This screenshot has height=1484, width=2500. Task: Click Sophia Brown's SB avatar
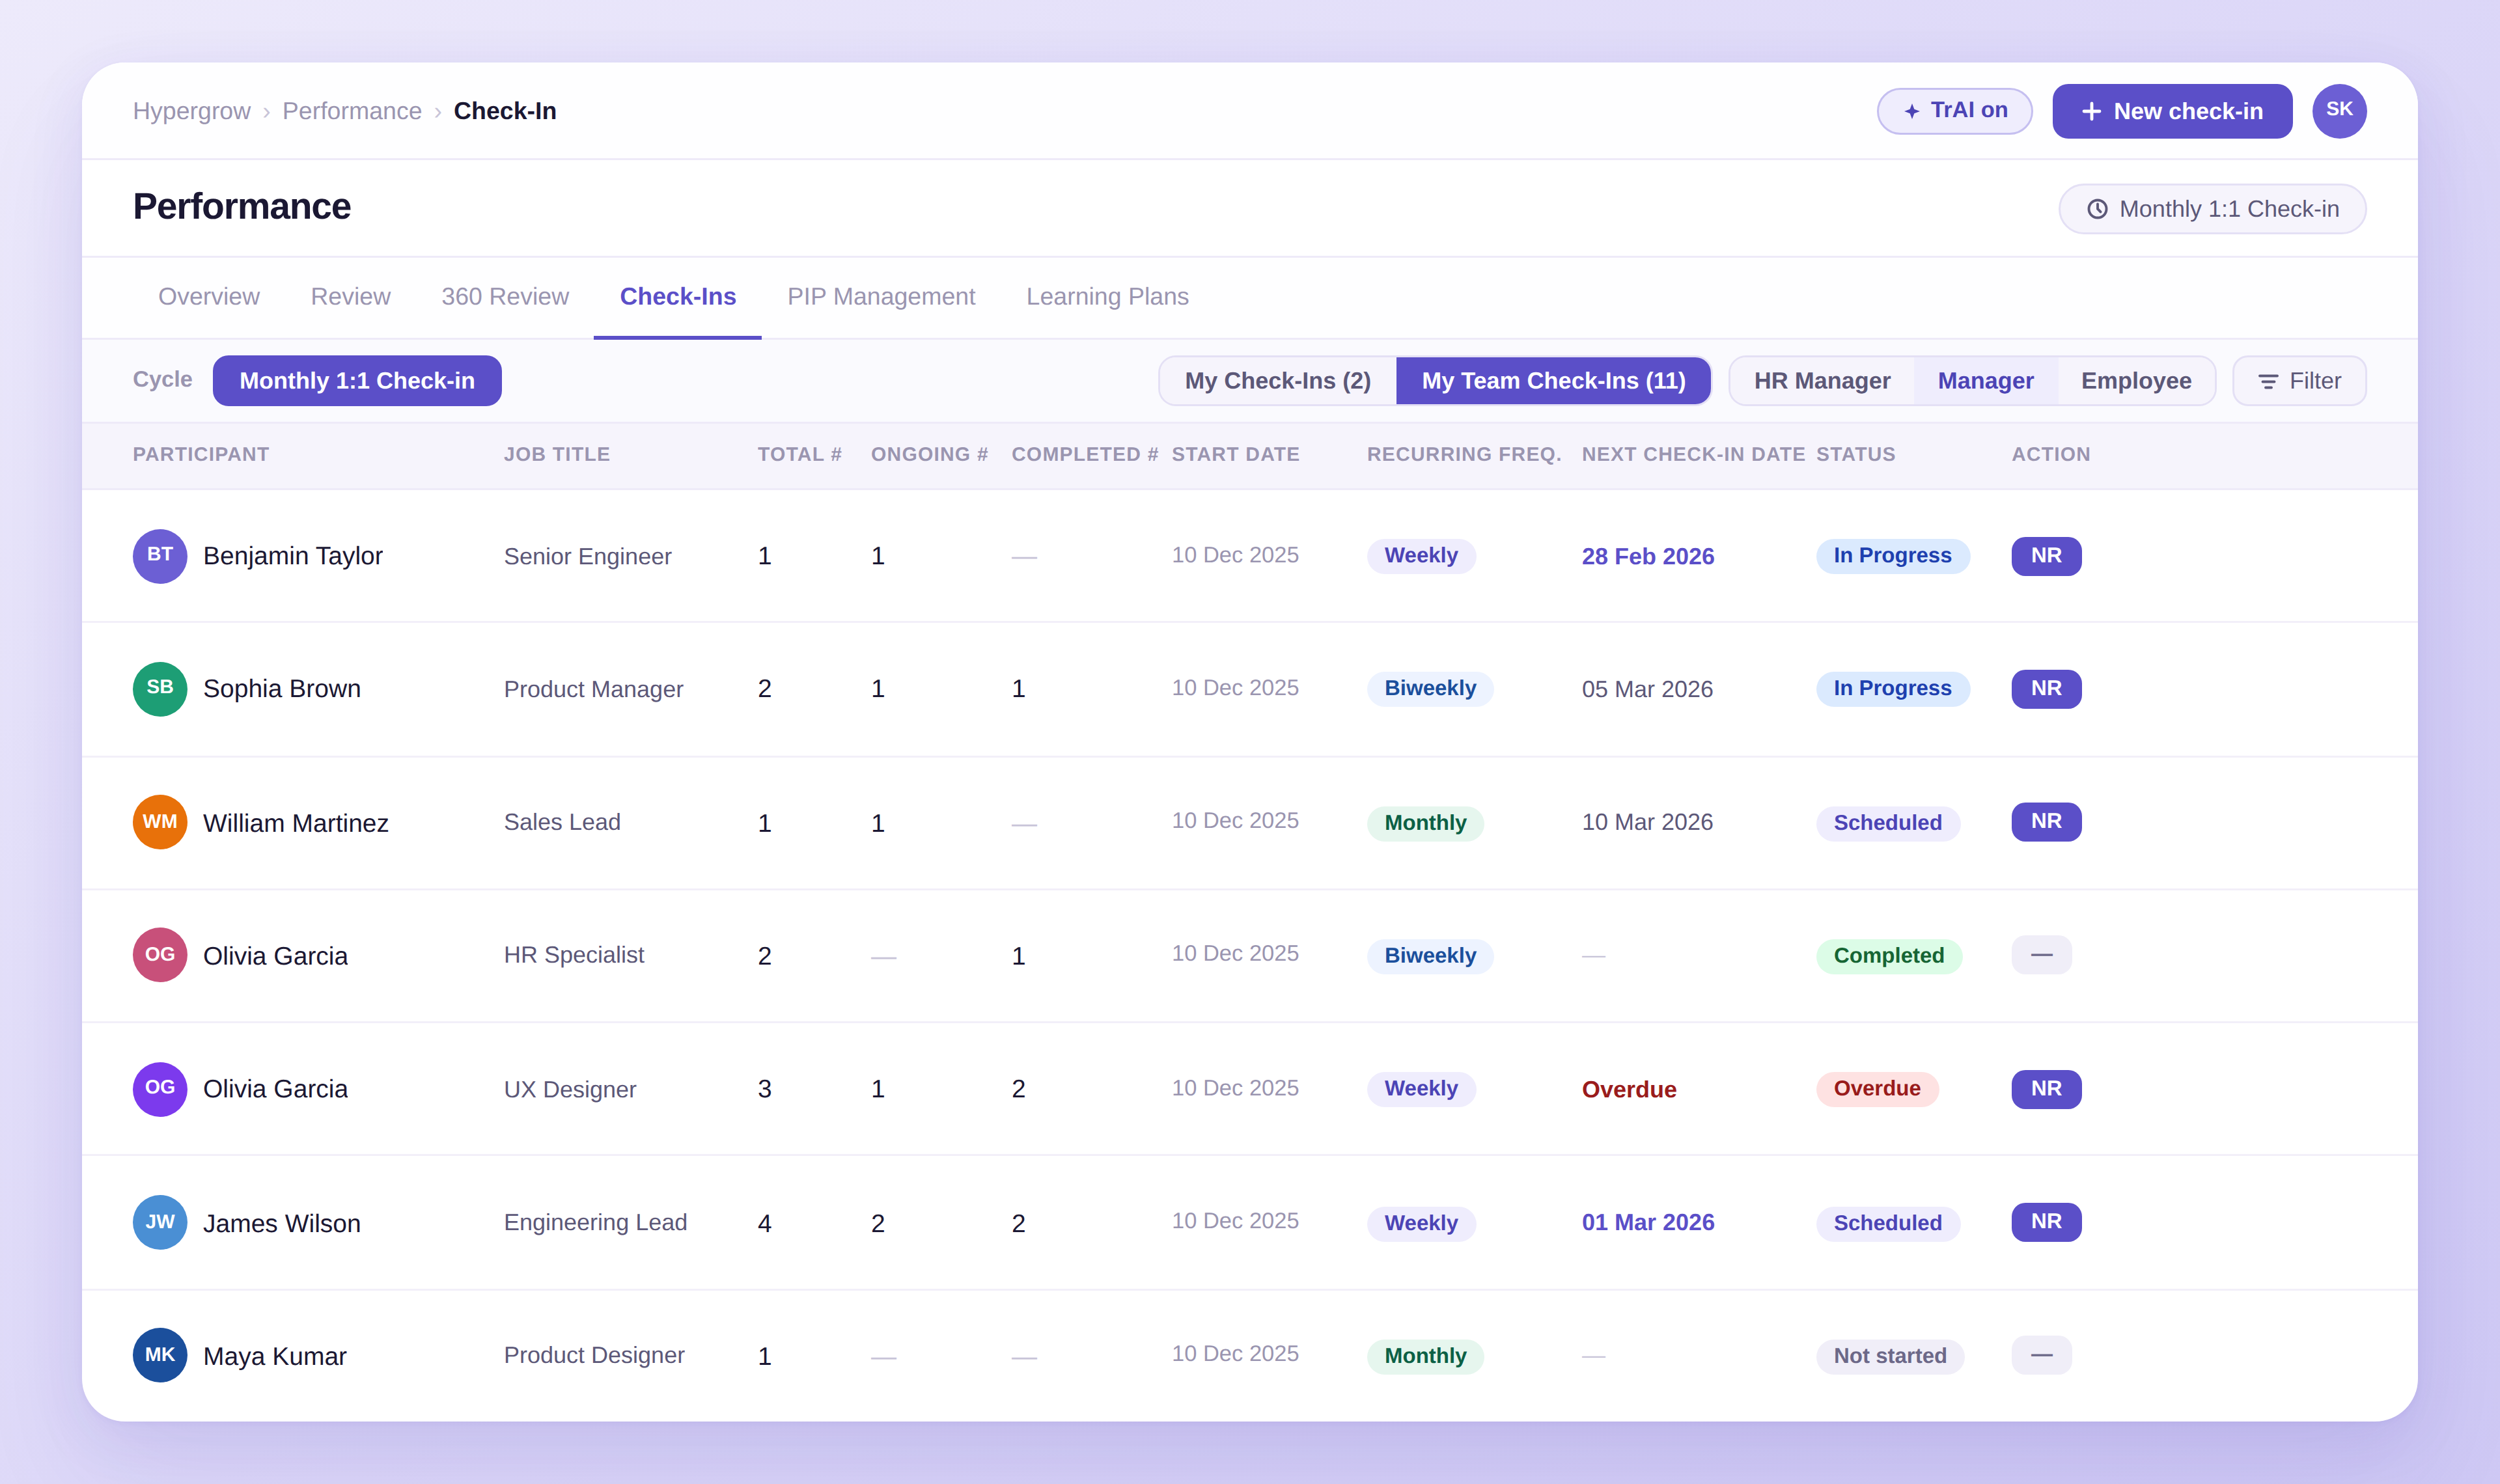(160, 689)
